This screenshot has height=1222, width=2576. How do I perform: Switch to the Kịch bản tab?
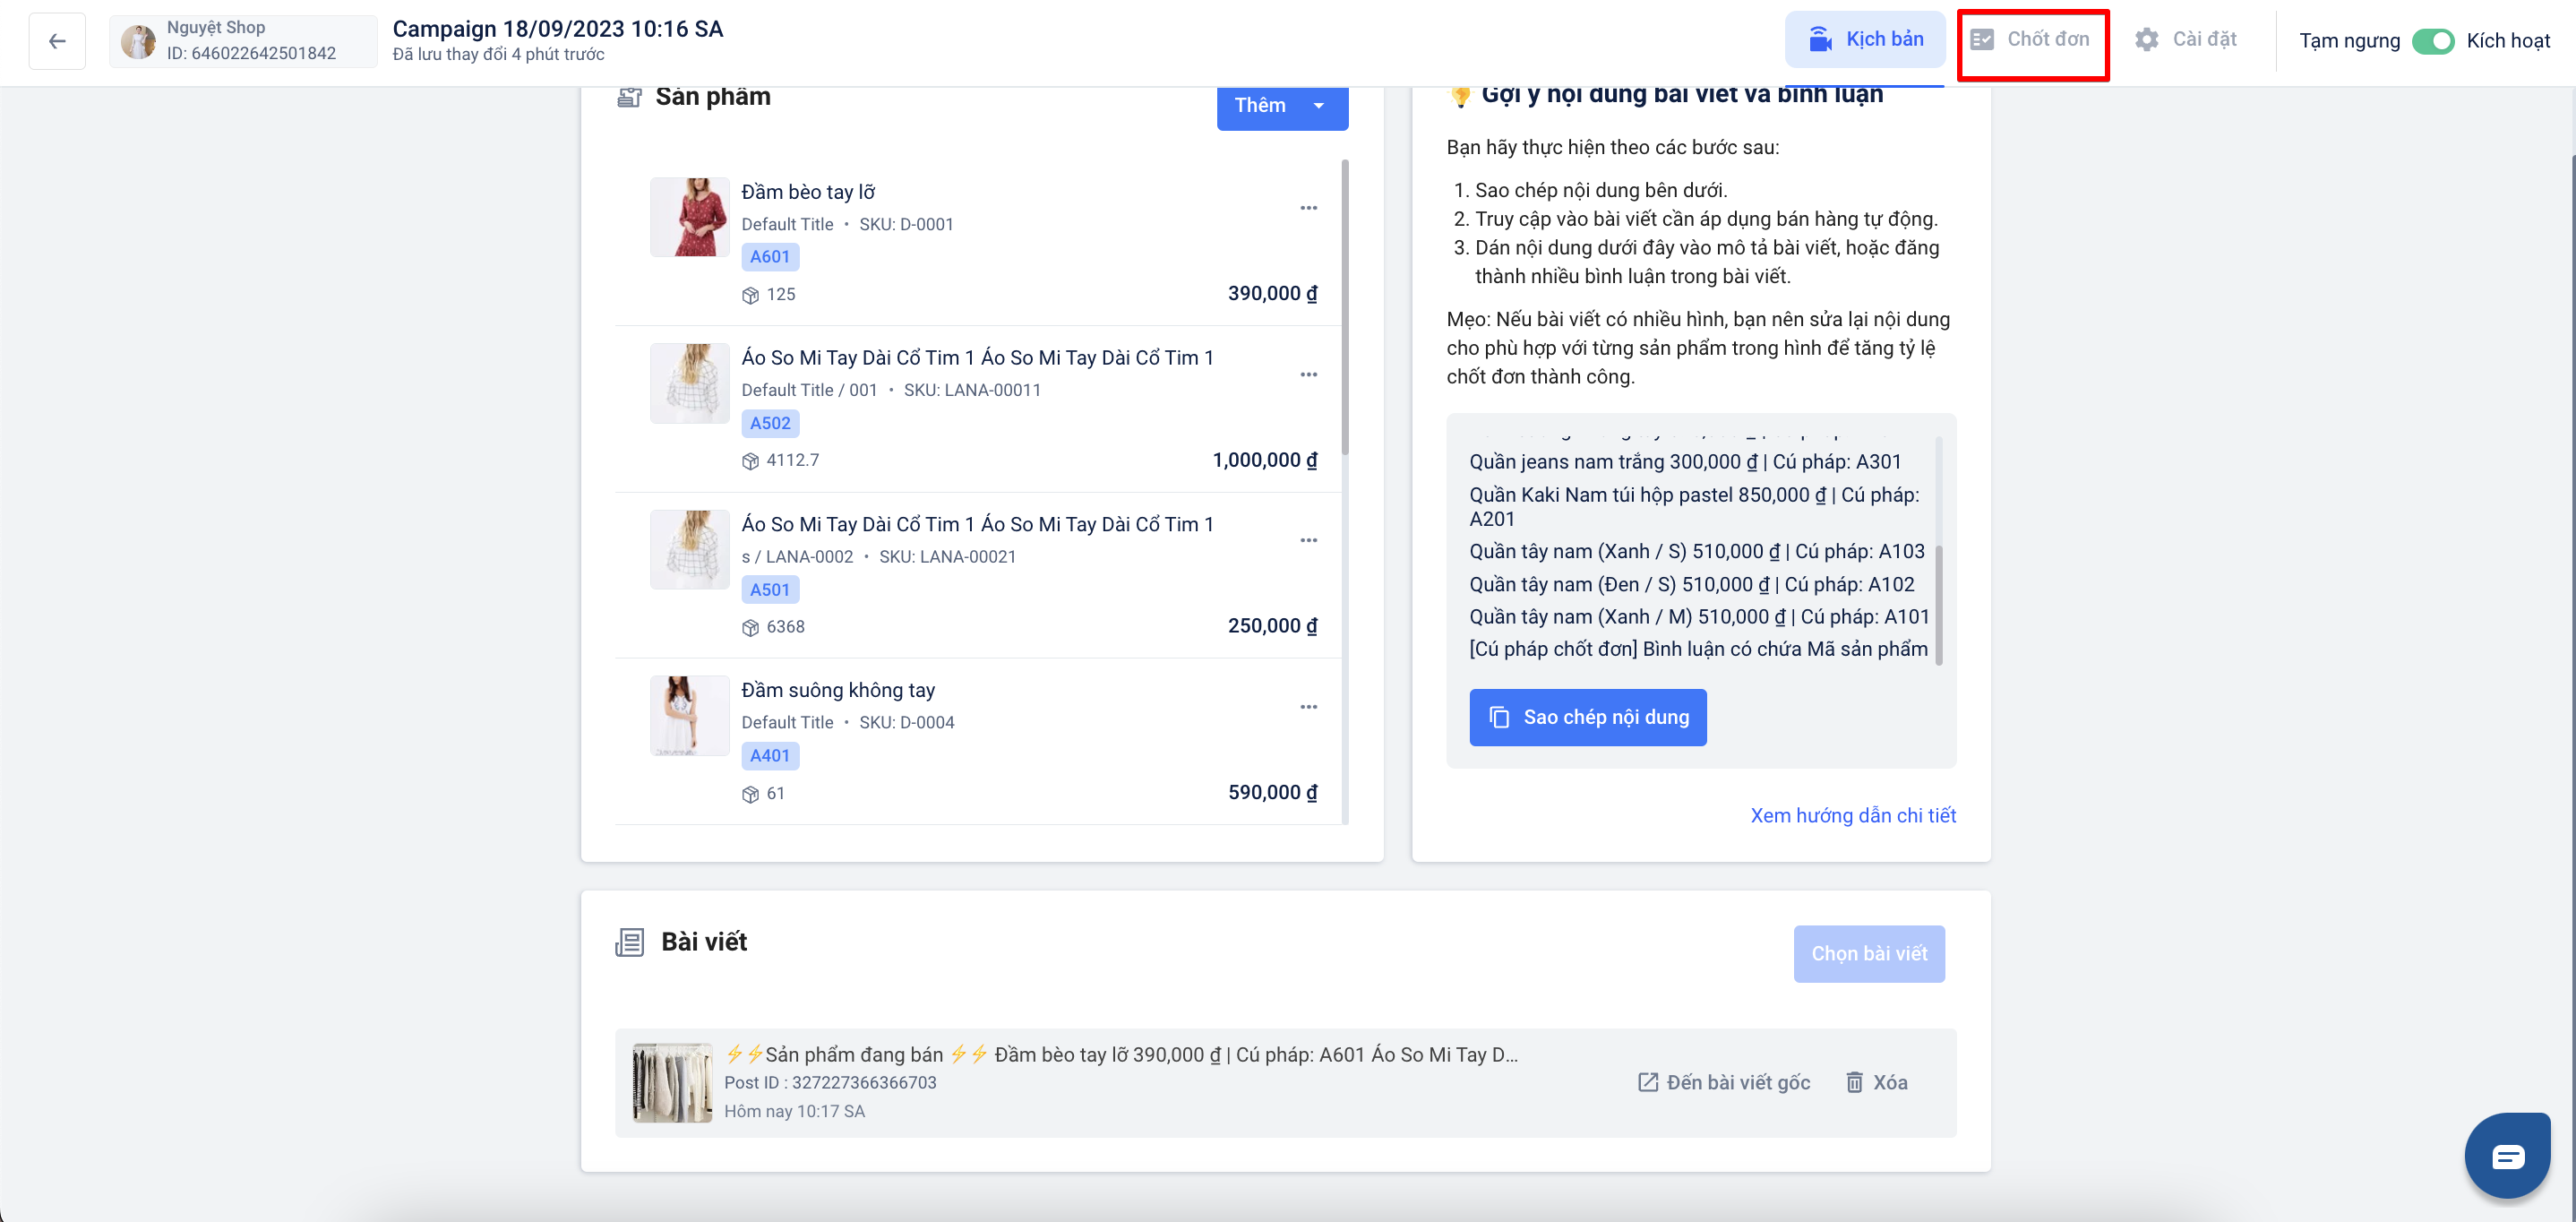coord(1865,39)
